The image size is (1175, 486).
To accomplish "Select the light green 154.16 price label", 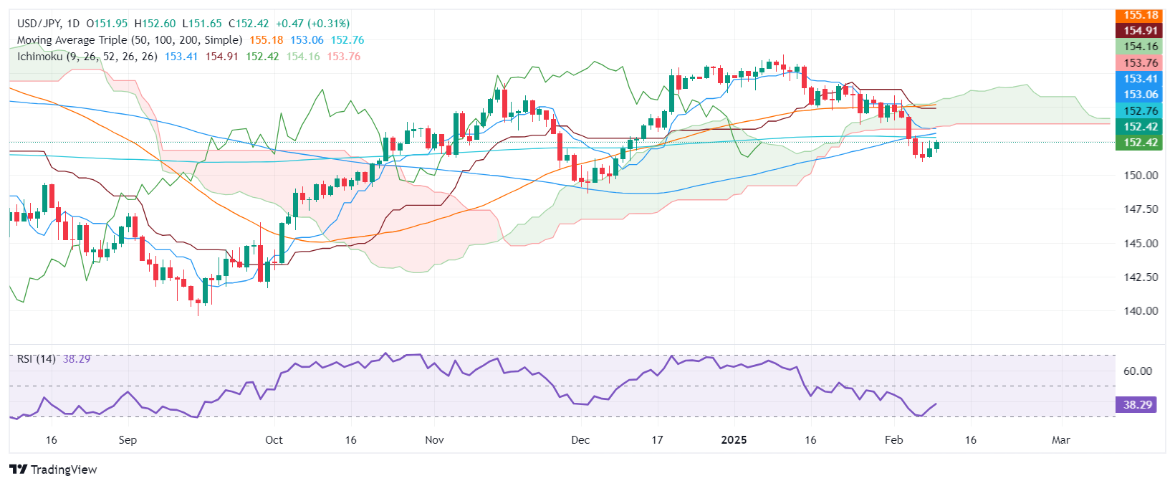I will click(1139, 47).
